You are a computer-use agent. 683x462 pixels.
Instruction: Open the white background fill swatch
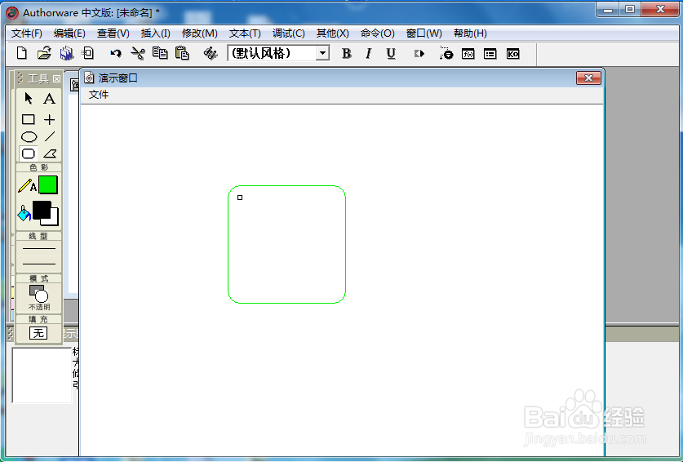click(55, 220)
